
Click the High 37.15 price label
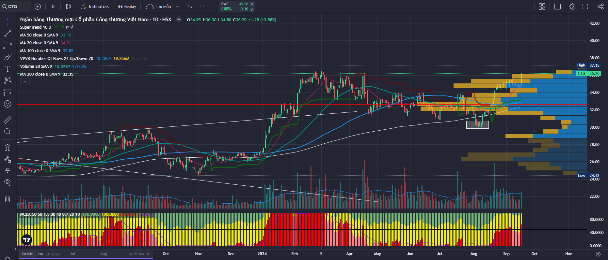588,65
